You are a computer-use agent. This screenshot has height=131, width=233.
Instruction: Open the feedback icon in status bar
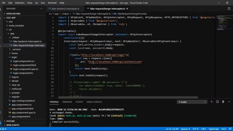pyautogui.click(x=230, y=129)
